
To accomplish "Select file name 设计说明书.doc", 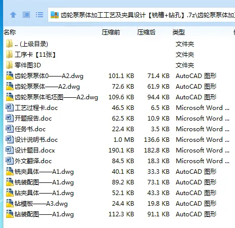I will (x=36, y=140).
